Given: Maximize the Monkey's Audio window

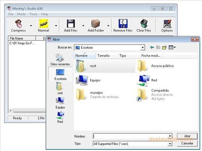Looking at the screenshot, I should (163, 9).
